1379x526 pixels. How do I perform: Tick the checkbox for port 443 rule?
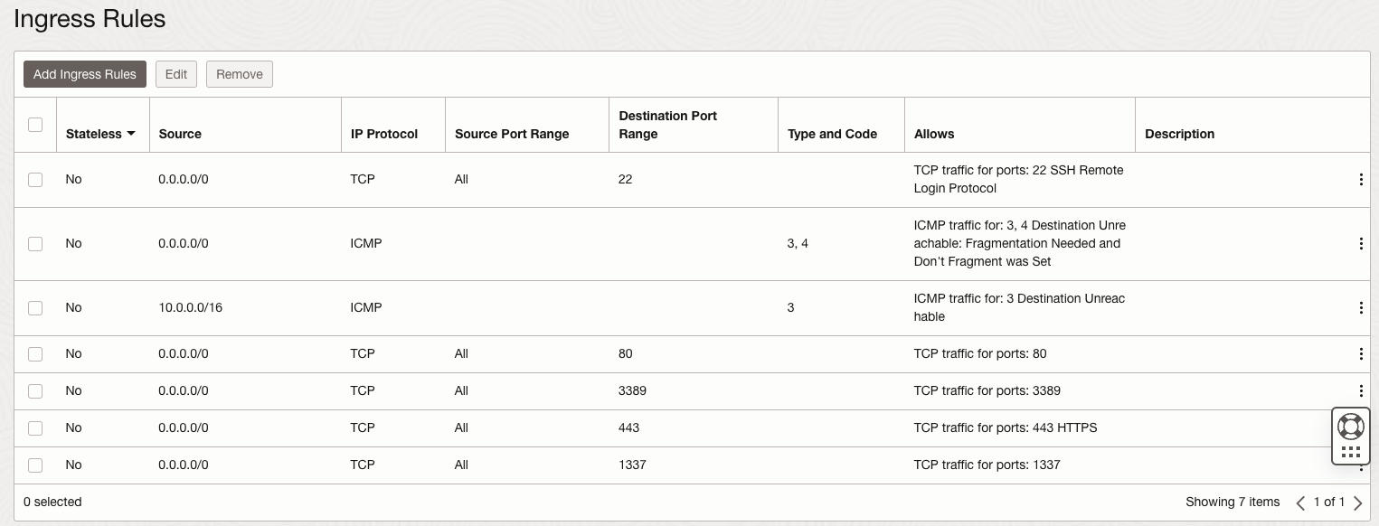(x=35, y=428)
